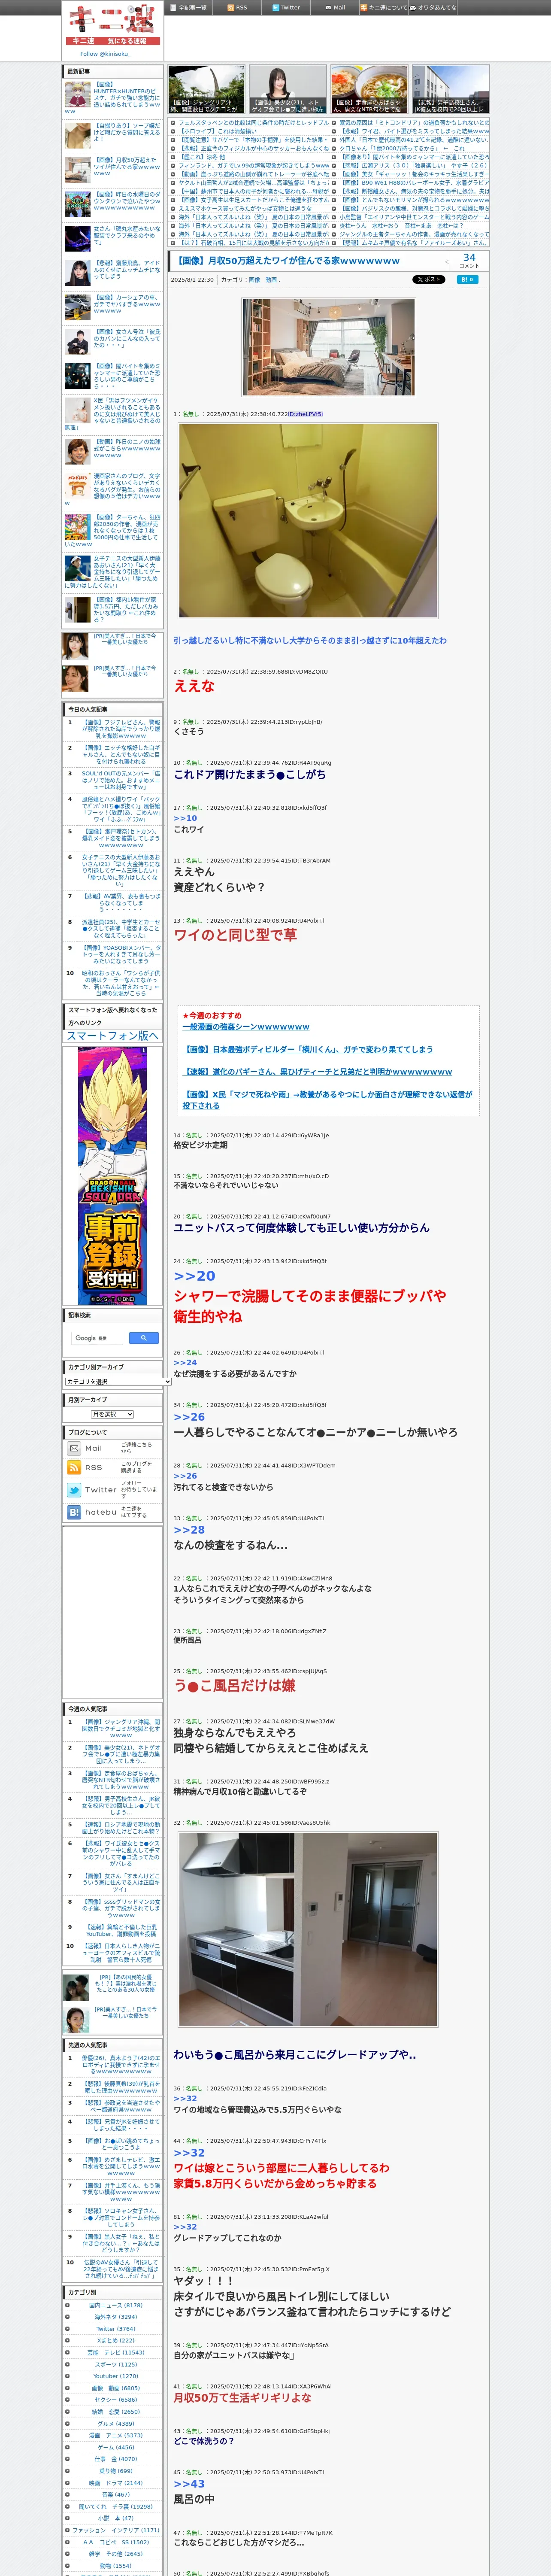Open X民「マジで死ねや岡」 recommended link
The image size is (551, 2576).
click(x=327, y=1100)
